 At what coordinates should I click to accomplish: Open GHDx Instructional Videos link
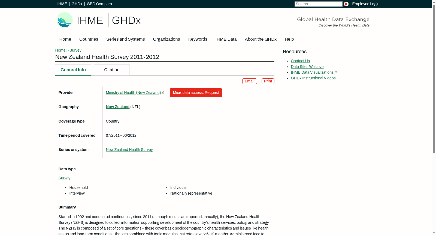(313, 78)
